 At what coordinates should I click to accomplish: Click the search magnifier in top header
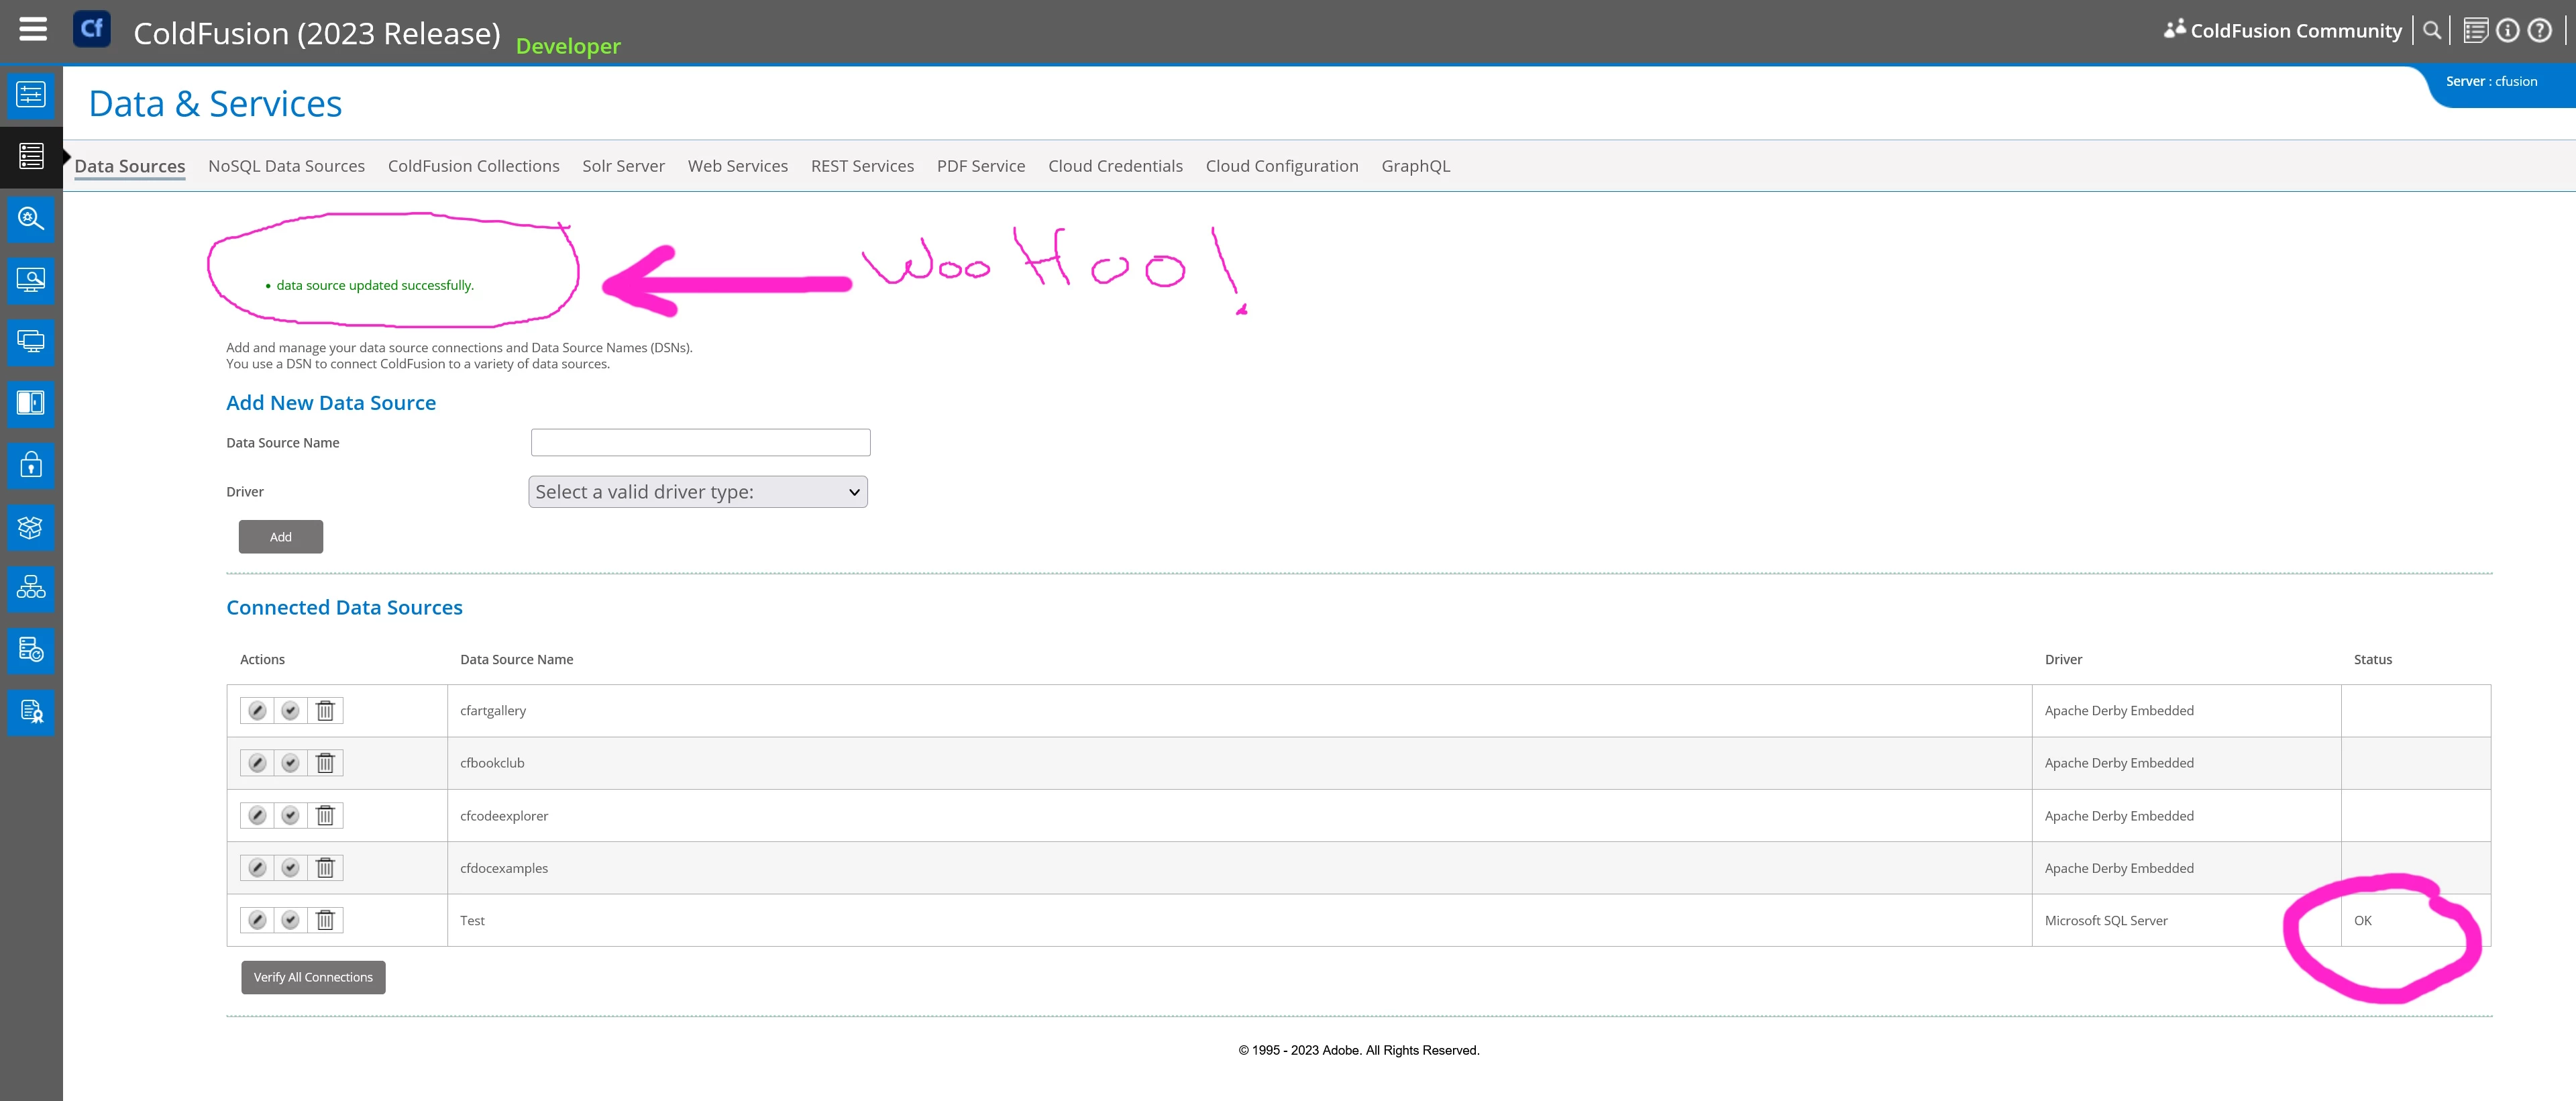(2432, 31)
